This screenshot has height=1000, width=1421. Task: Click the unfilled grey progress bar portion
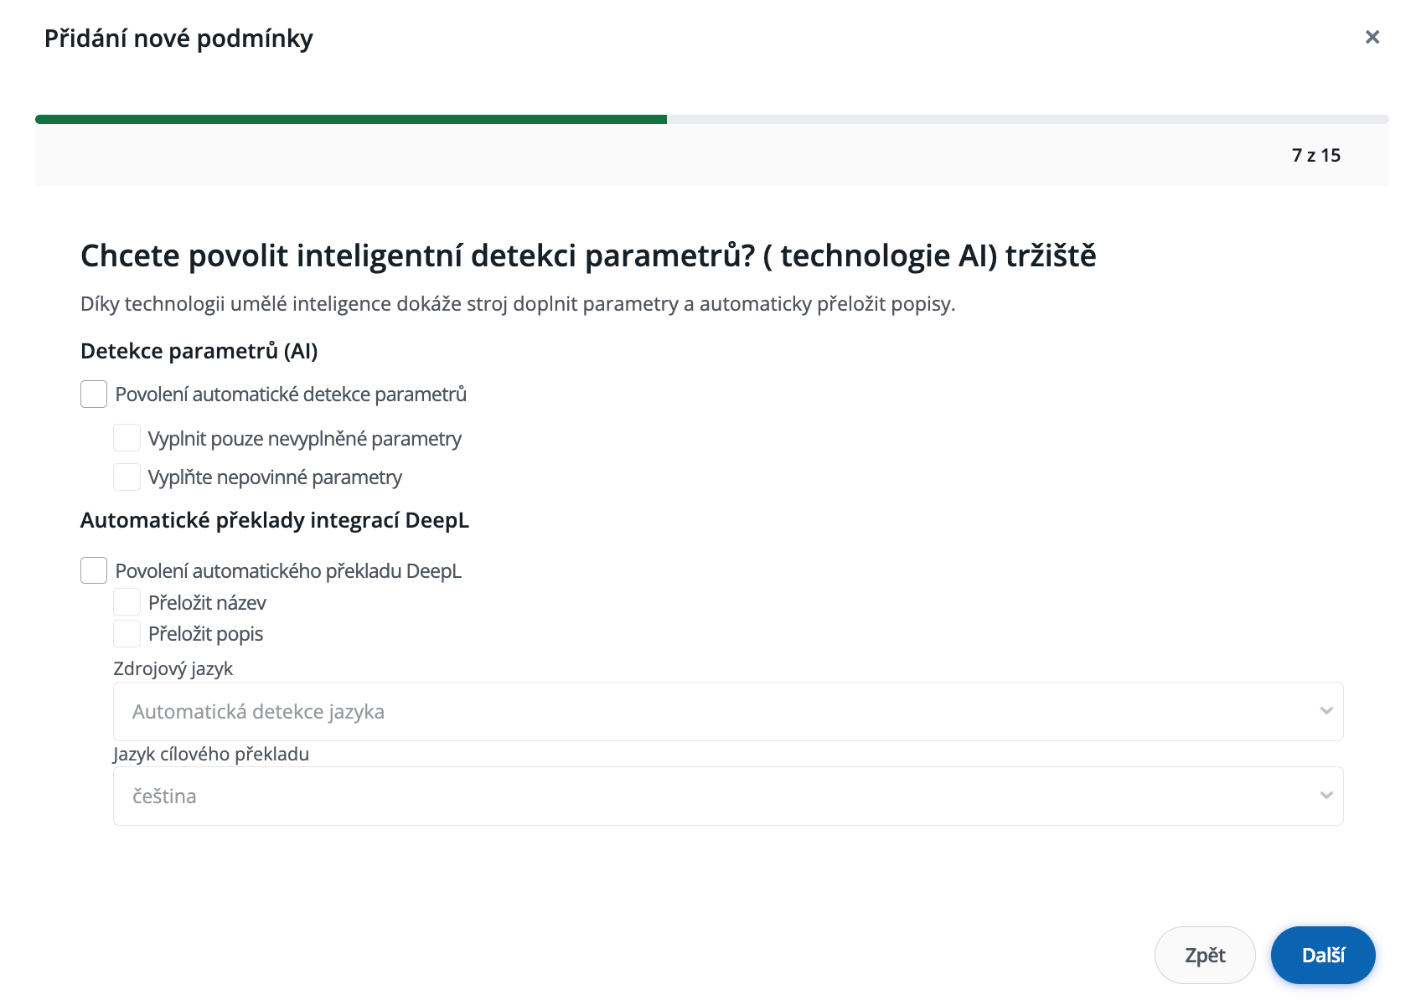click(1026, 120)
